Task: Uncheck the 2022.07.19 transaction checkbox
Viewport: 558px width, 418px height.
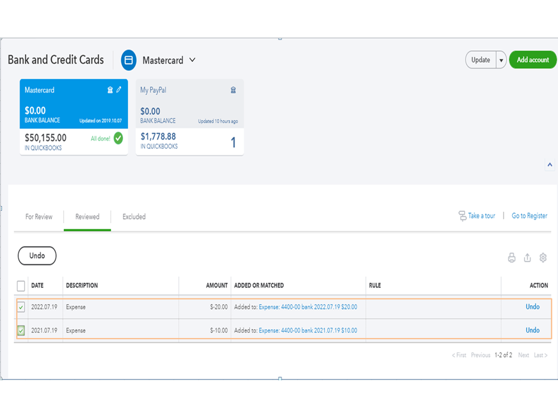Action: 21,307
